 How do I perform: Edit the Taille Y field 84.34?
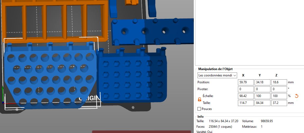click(262, 103)
